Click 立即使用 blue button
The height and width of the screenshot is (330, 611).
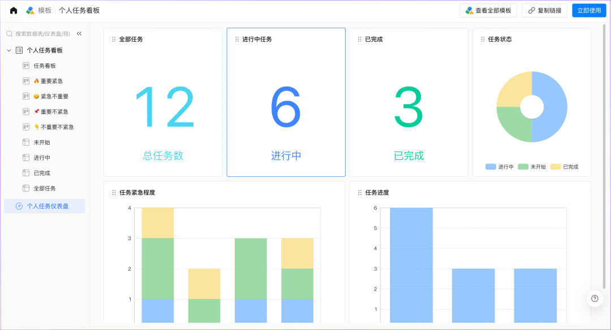click(589, 10)
